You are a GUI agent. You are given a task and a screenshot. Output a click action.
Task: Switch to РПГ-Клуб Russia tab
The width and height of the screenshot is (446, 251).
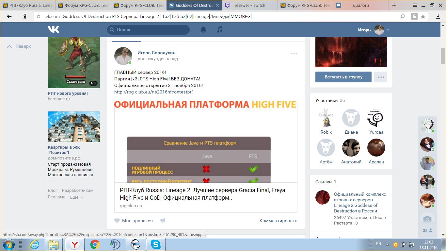pos(28,5)
